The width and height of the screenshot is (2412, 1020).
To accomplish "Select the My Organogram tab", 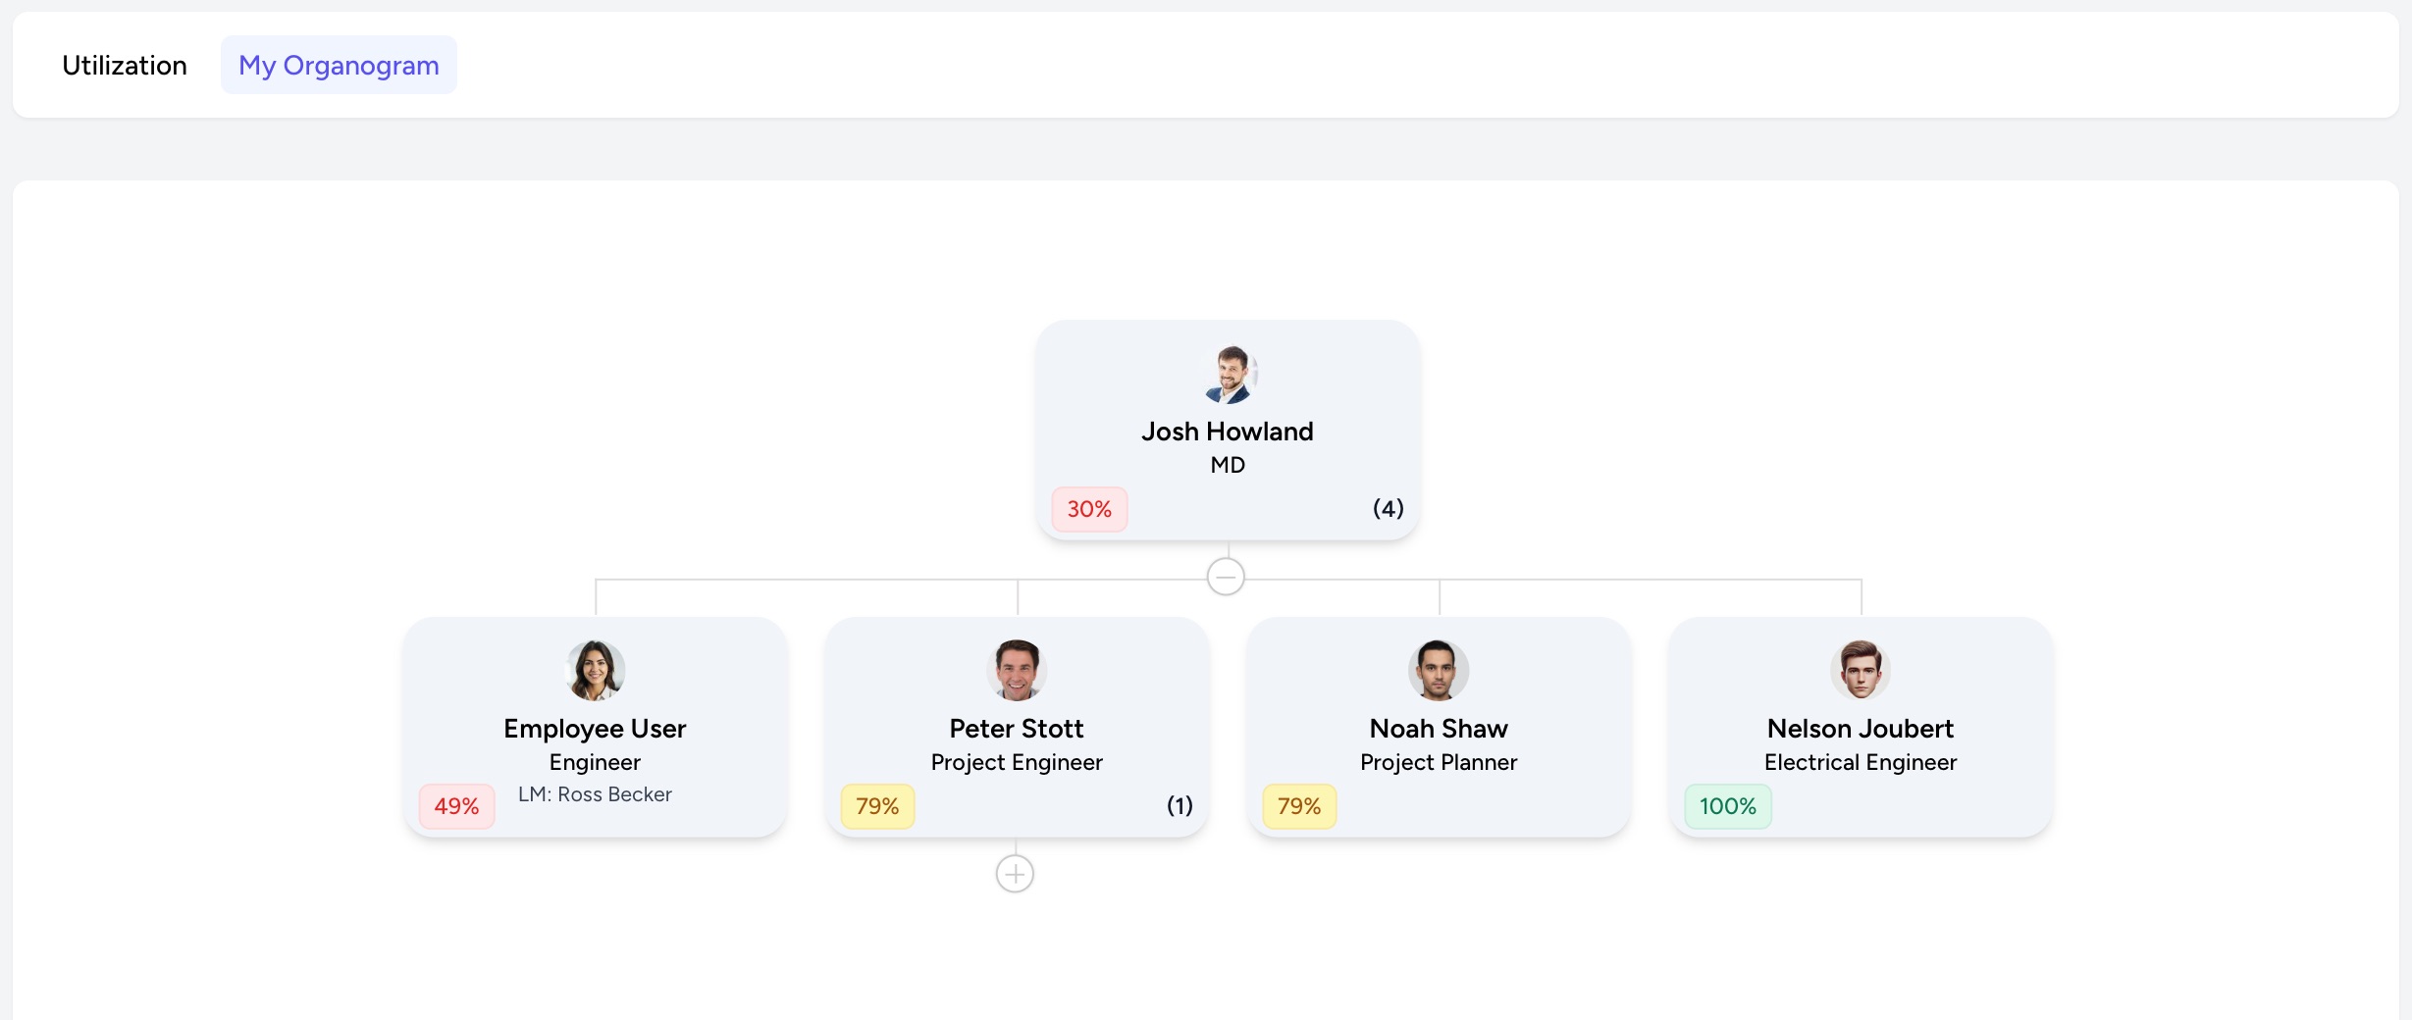I will (339, 66).
